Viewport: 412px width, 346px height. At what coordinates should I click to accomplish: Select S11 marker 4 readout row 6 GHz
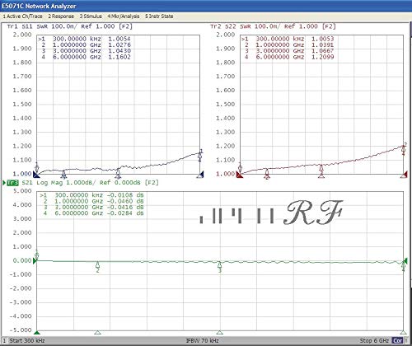click(x=86, y=57)
